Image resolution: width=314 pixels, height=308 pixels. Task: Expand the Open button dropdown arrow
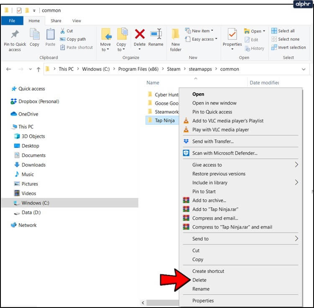[264, 31]
